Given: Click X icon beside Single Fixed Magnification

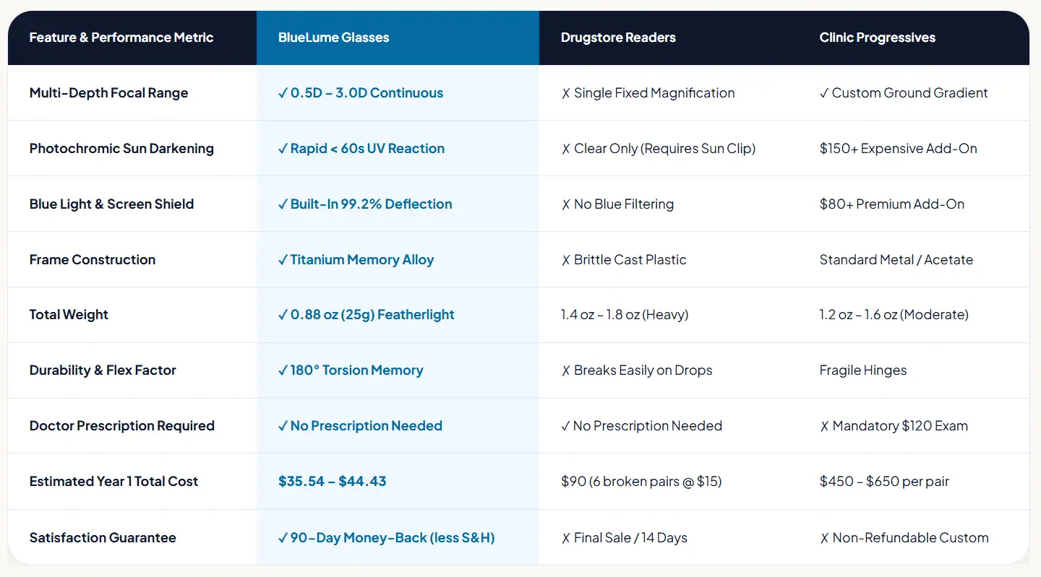Looking at the screenshot, I should [x=566, y=93].
